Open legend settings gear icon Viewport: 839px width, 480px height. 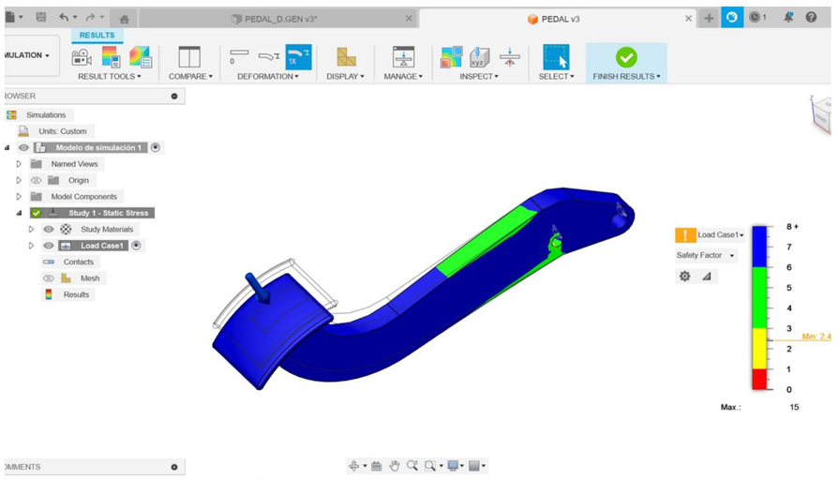click(x=684, y=277)
